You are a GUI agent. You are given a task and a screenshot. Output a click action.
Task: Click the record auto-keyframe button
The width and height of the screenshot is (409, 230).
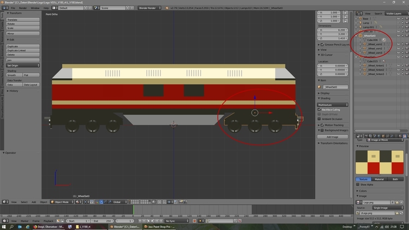(x=194, y=221)
